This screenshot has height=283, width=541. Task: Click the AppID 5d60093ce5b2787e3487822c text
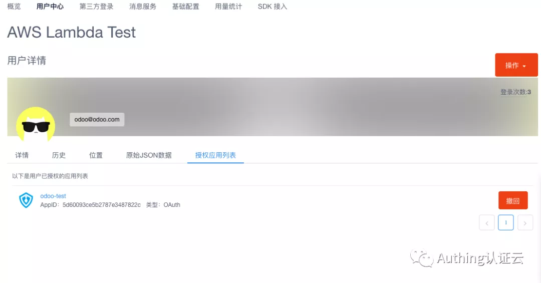click(x=90, y=205)
